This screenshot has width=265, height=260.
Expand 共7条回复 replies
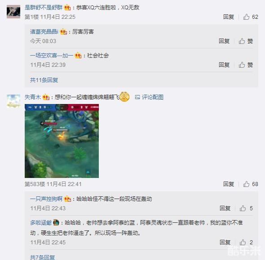[x=42, y=257]
